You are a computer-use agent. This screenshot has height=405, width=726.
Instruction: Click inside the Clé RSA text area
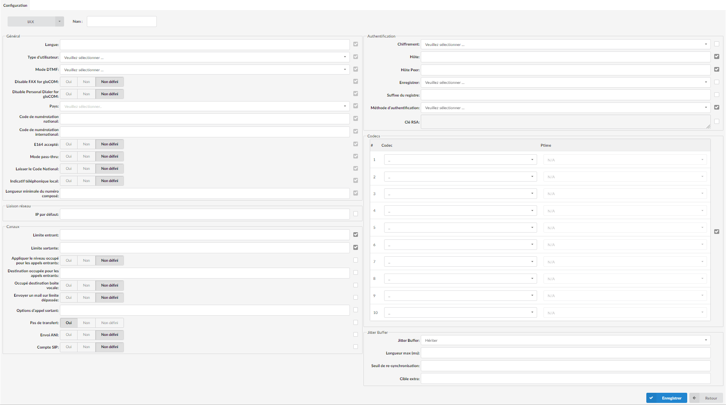point(566,122)
